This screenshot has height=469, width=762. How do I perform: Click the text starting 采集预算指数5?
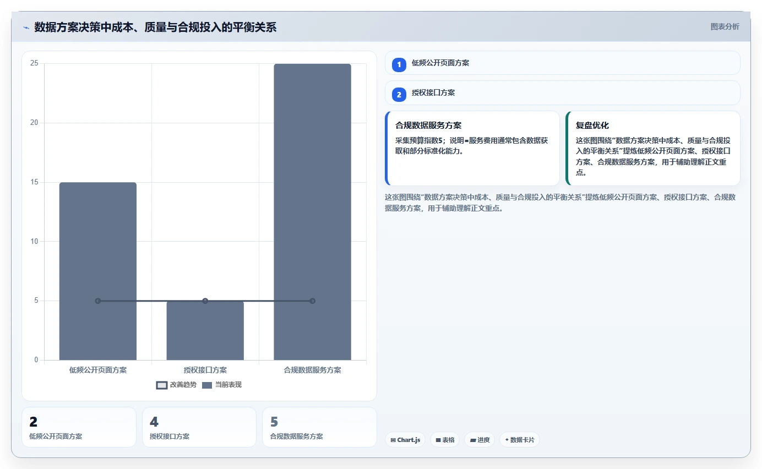click(x=472, y=146)
